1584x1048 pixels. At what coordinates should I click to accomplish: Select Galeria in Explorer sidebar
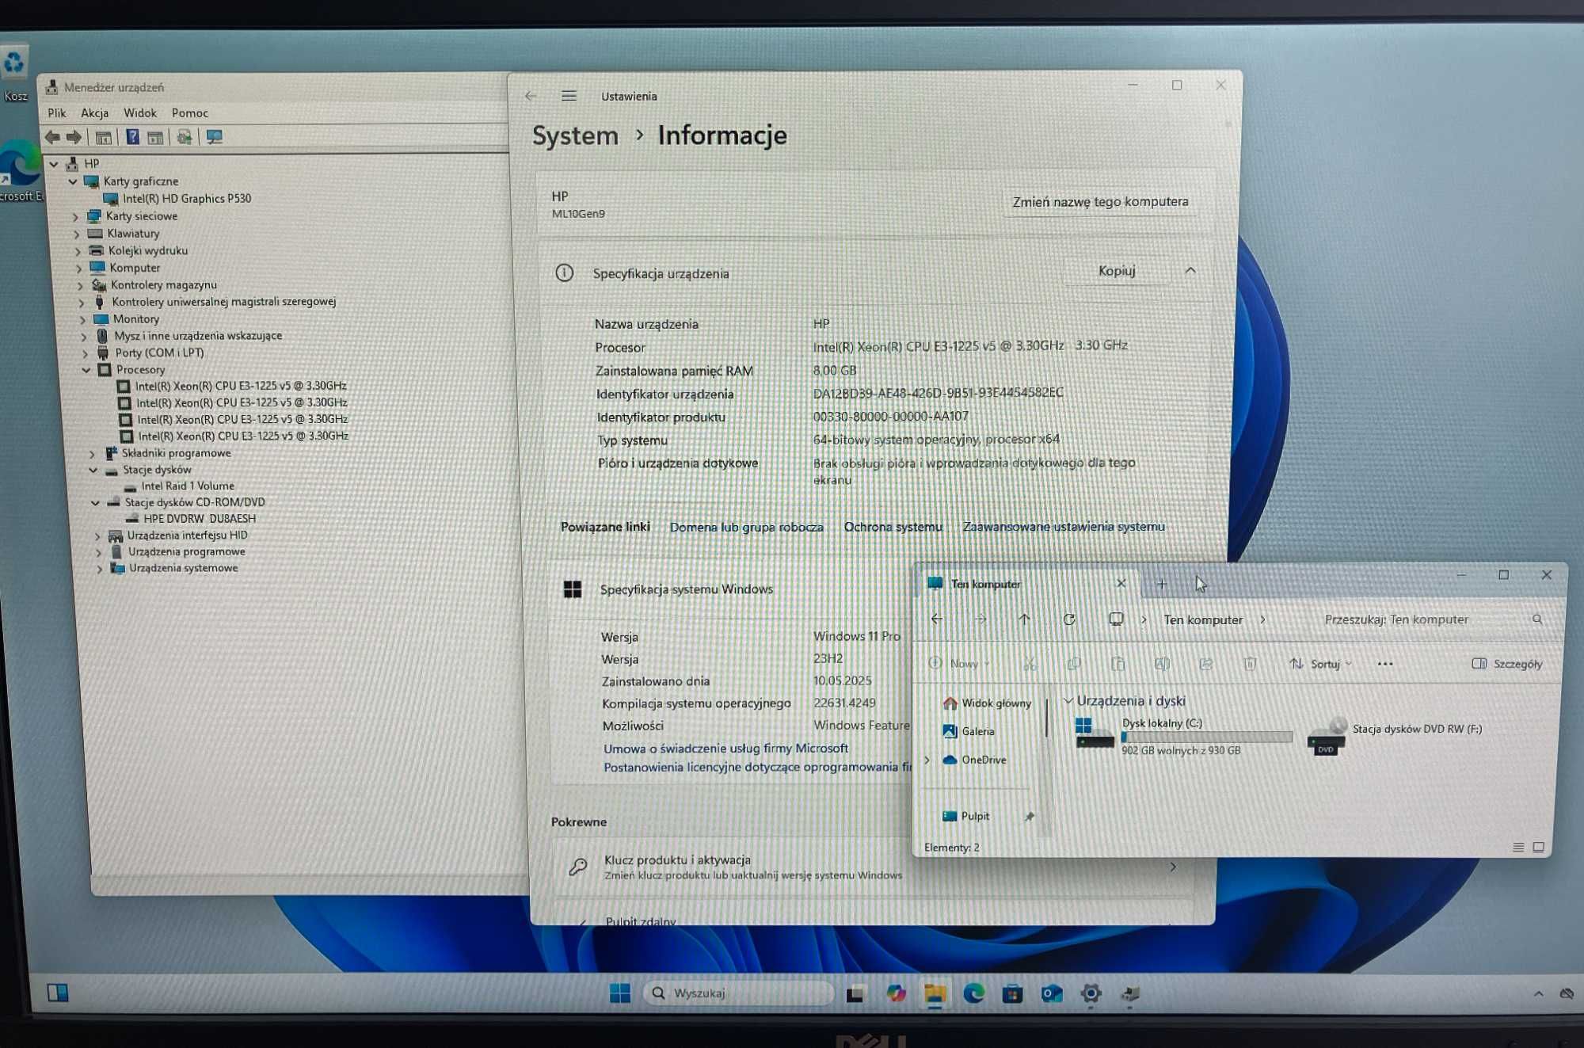coord(969,732)
